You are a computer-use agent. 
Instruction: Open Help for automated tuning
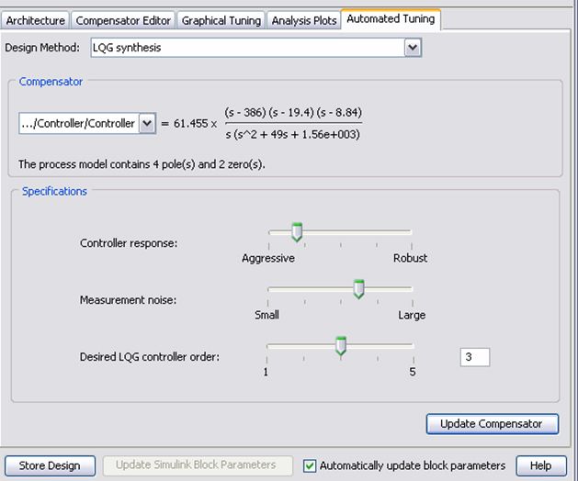pyautogui.click(x=541, y=465)
